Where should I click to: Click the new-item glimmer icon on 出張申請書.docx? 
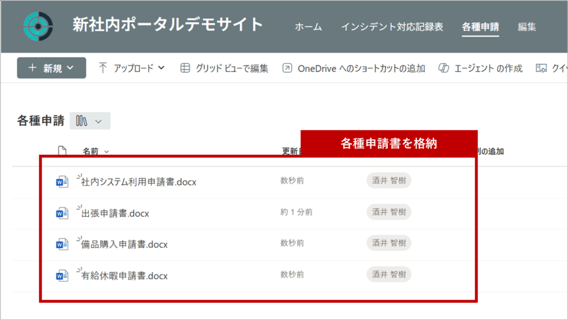79,207
